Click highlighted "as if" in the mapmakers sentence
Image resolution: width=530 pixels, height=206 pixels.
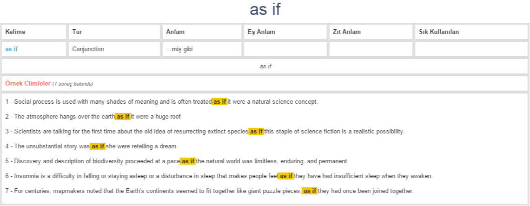coord(310,191)
